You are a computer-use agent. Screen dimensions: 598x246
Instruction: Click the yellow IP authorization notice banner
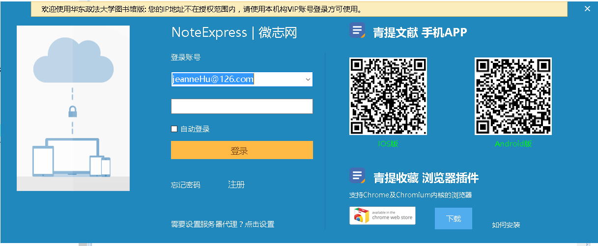(299, 9)
